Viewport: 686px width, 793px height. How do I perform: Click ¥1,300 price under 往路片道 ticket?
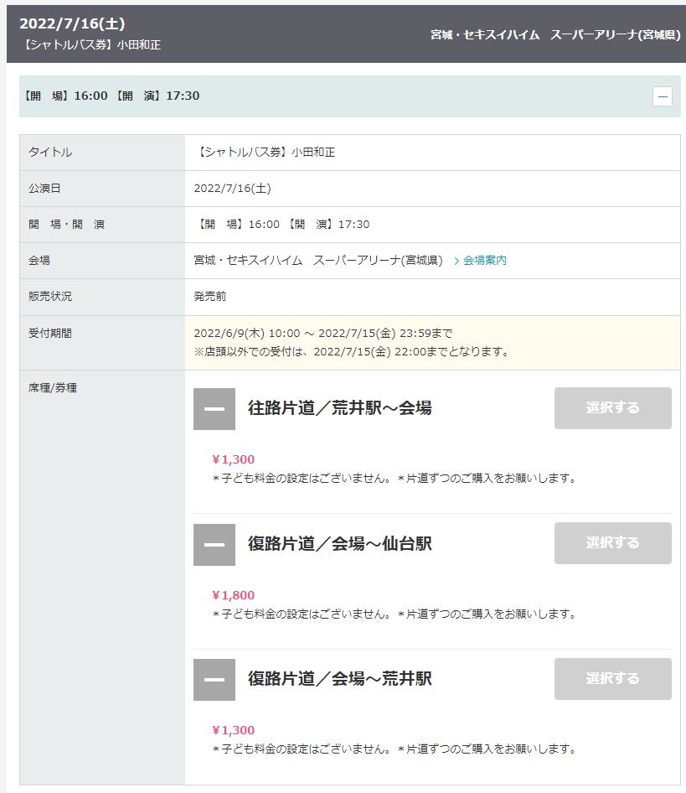coord(234,459)
